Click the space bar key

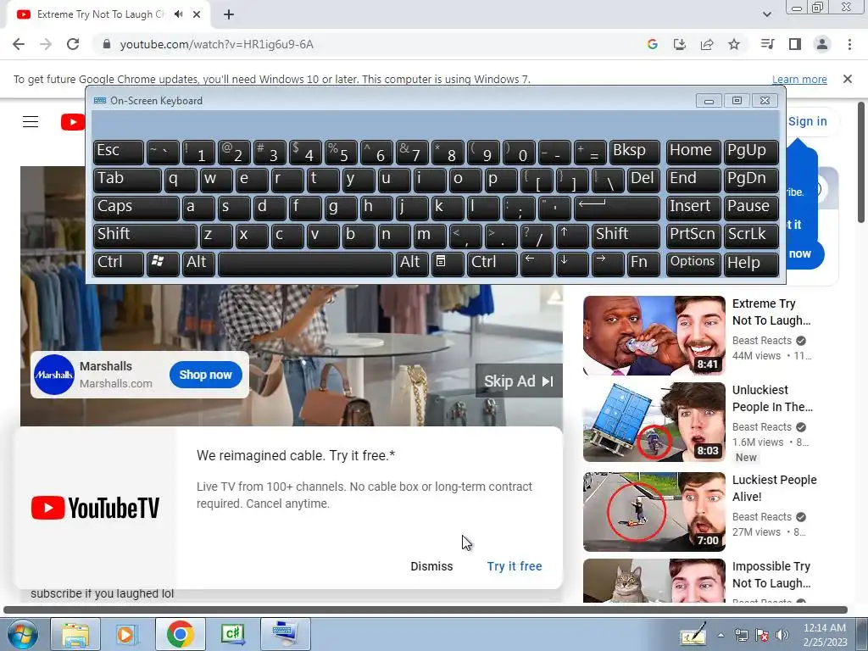click(x=305, y=264)
